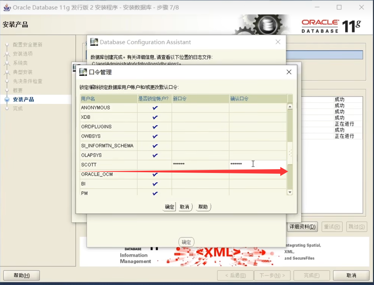Screen dimensions: 374x285
Task: Toggle lock checkbox for OWBSYS account
Action: [155, 136]
